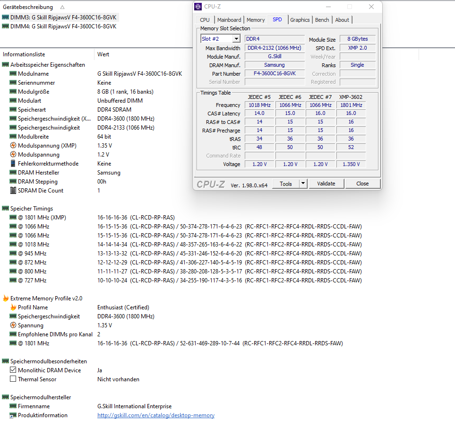
Task: Click the CPU-Z title bar logo icon
Action: pos(198,7)
